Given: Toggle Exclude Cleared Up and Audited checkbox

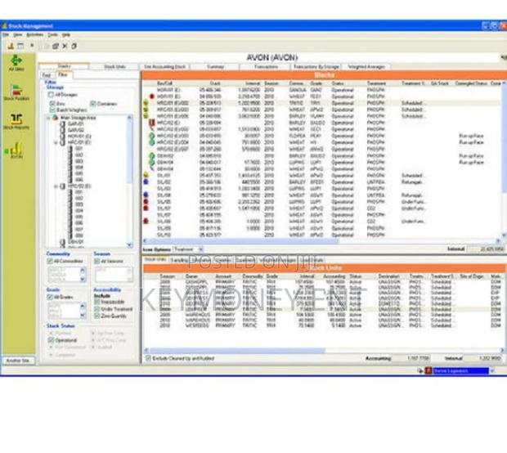Looking at the screenshot, I should click(x=148, y=358).
